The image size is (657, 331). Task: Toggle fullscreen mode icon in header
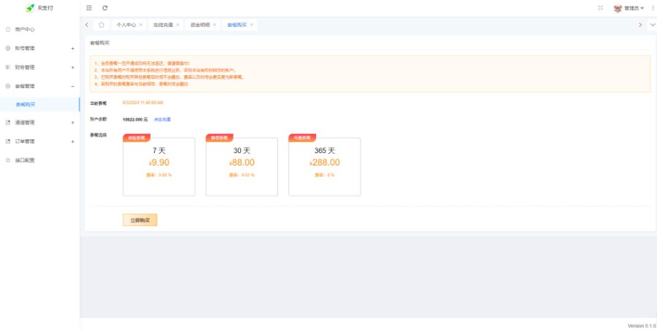[600, 8]
